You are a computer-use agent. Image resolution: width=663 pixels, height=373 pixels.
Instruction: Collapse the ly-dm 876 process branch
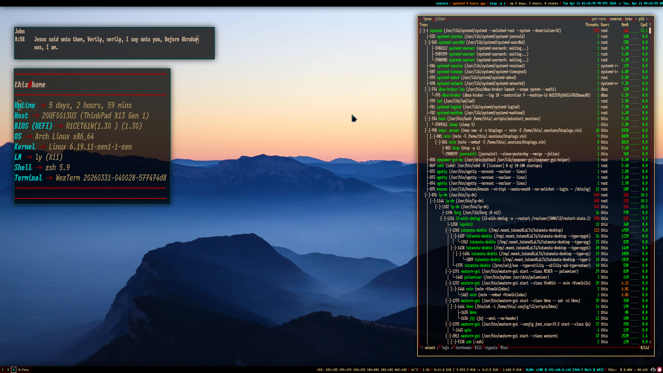pyautogui.click(x=427, y=195)
